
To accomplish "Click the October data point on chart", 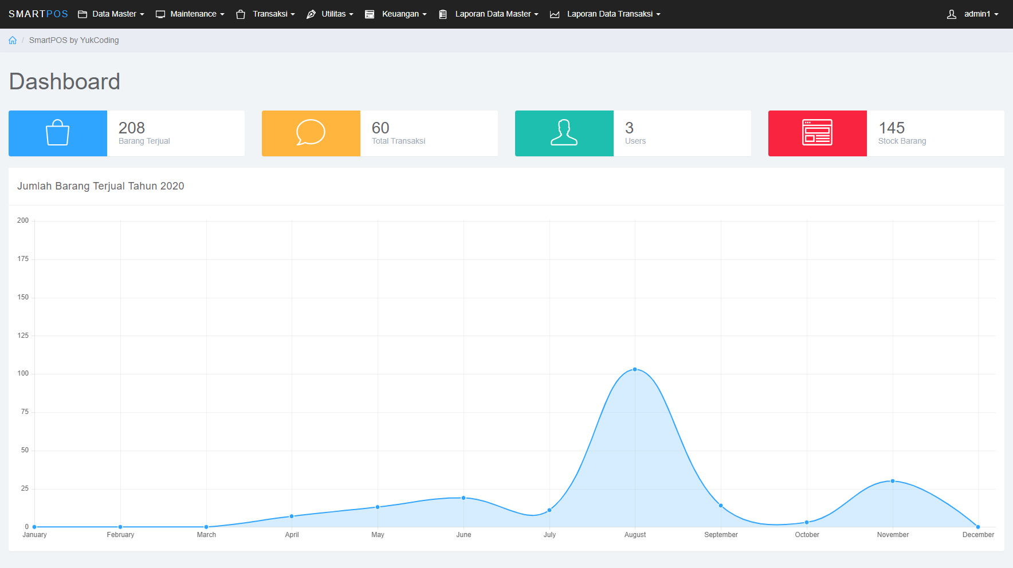I will pos(807,522).
